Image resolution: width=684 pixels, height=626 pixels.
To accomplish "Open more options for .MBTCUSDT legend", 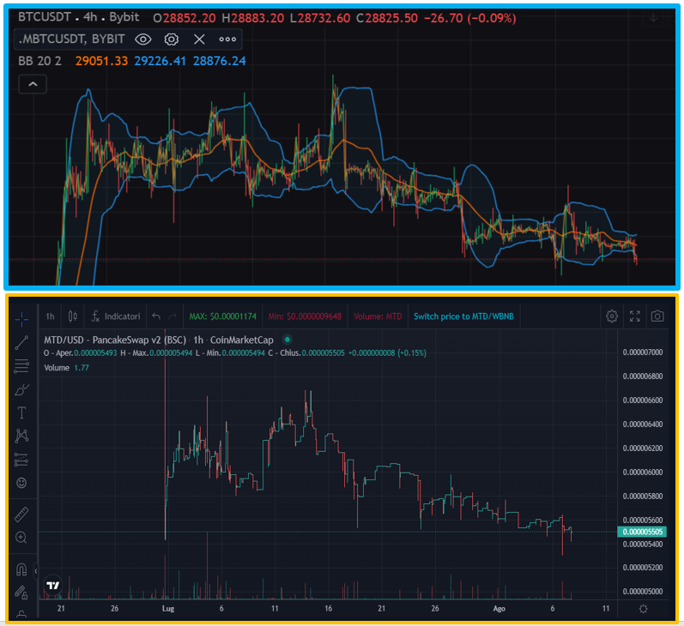I will [x=227, y=39].
